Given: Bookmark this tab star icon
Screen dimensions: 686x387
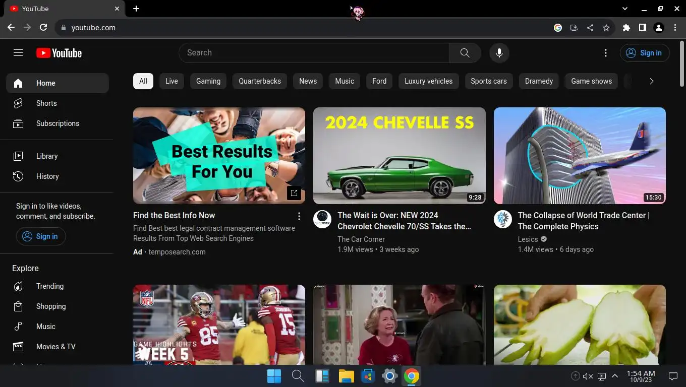Looking at the screenshot, I should coord(606,28).
